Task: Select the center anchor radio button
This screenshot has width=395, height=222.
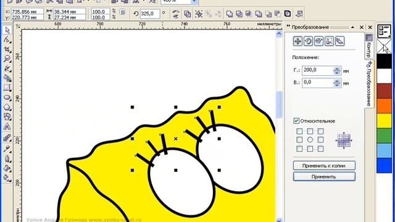Action: 310,139
